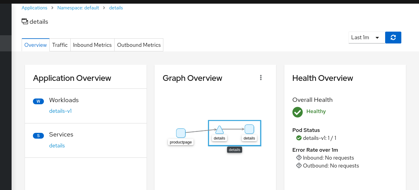Click the Services S badge
Image resolution: width=419 pixels, height=190 pixels.
38,136
